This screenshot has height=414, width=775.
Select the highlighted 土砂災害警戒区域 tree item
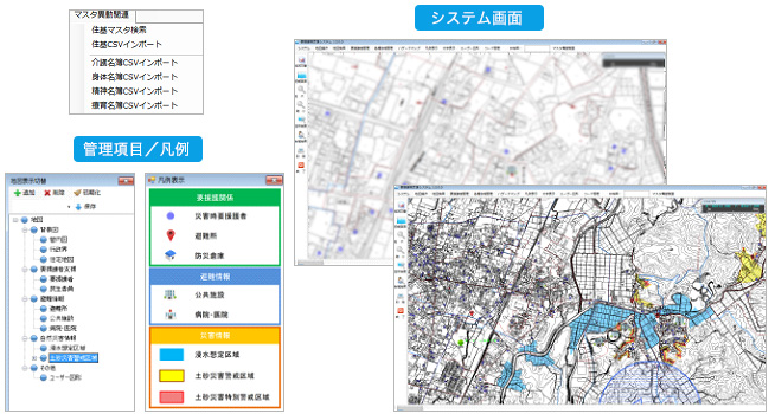[74, 358]
